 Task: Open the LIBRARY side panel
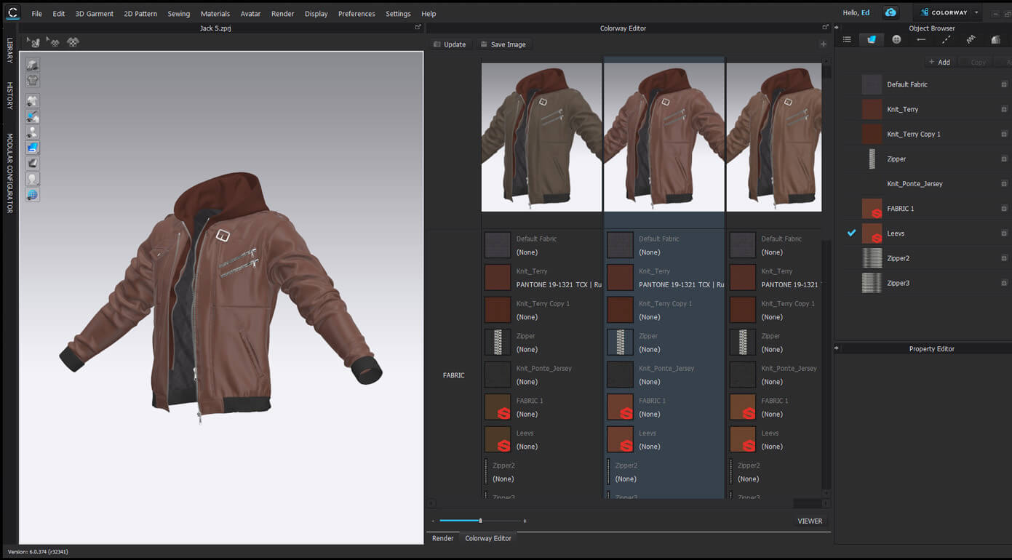click(10, 50)
